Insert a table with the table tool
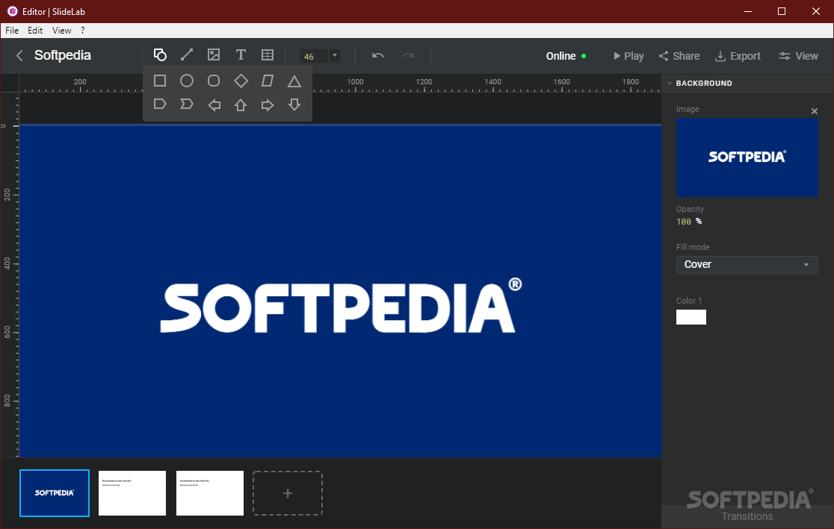The image size is (834, 529). 268,54
